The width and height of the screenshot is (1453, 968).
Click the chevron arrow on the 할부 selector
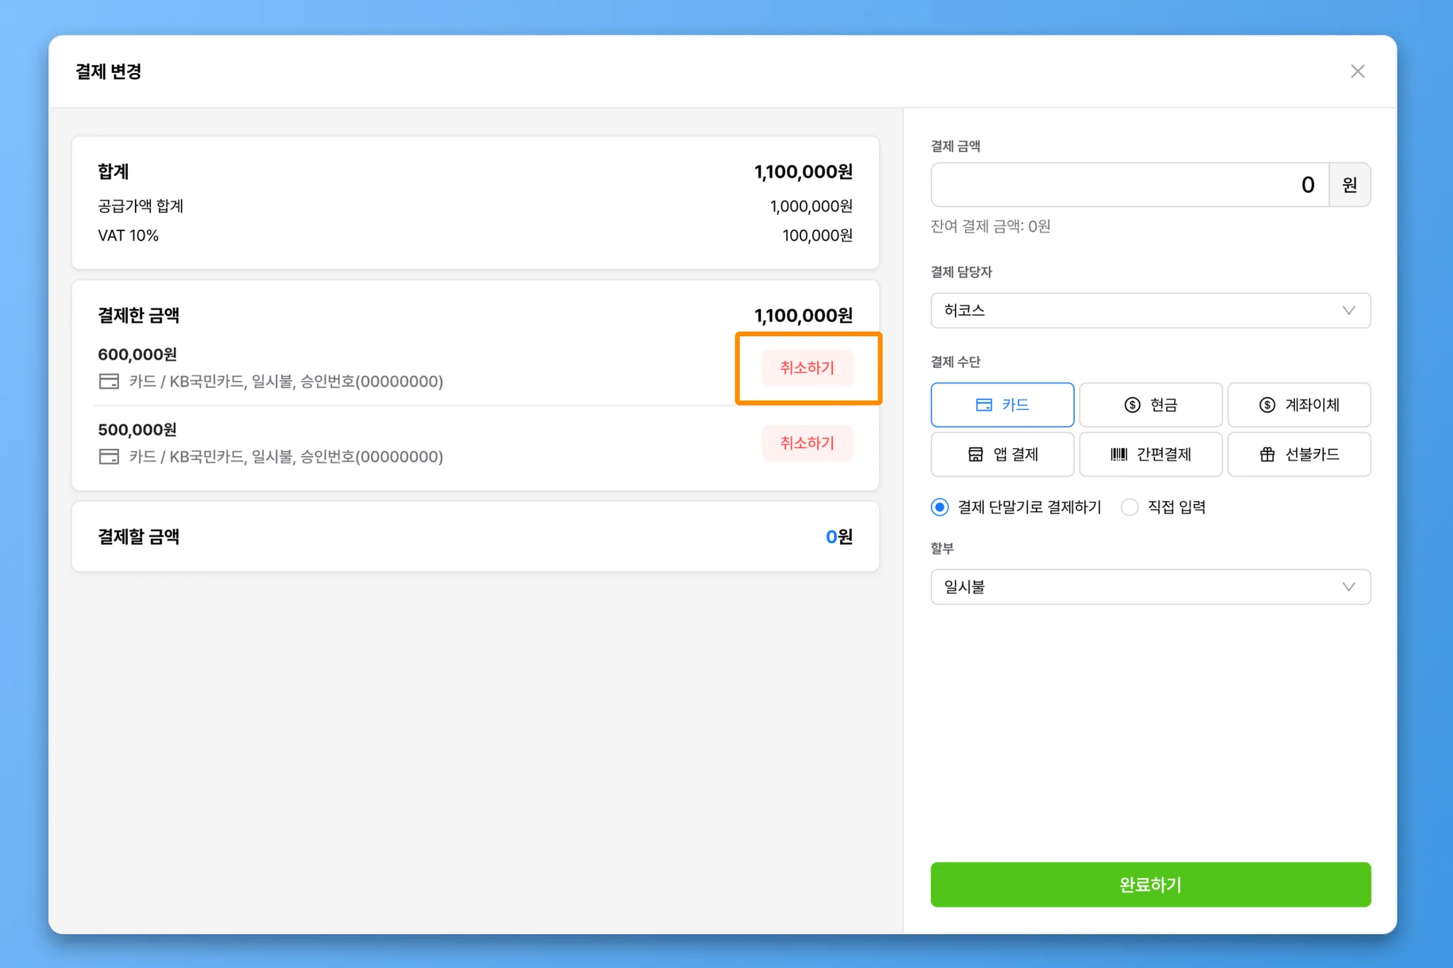(1349, 587)
